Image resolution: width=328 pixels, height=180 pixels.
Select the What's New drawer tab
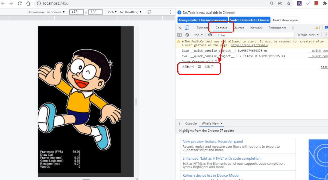[210, 123]
